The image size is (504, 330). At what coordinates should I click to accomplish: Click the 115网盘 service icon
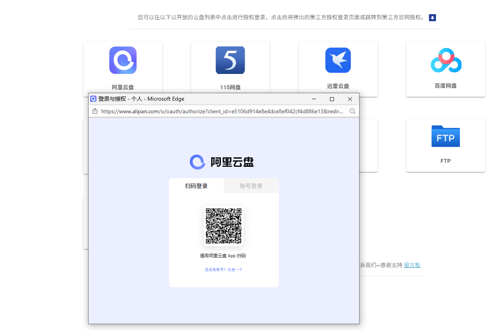[230, 60]
